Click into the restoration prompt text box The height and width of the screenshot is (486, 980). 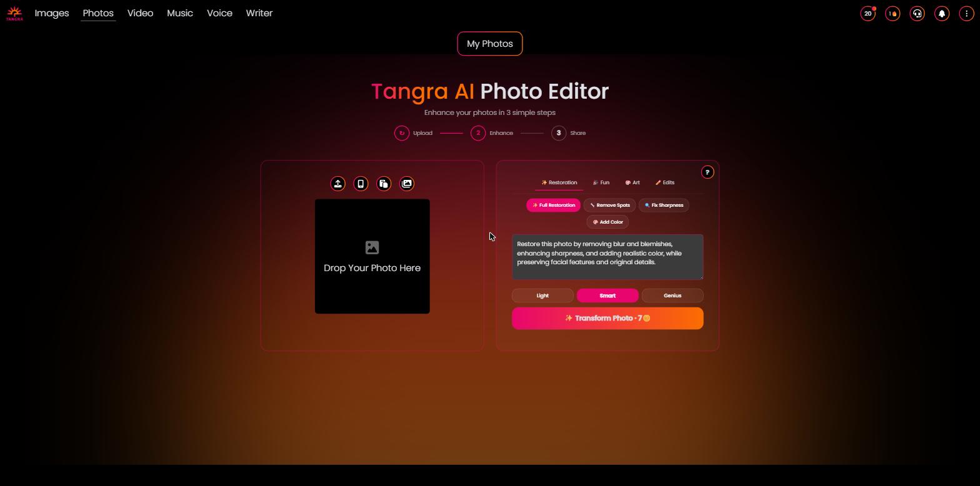607,257
